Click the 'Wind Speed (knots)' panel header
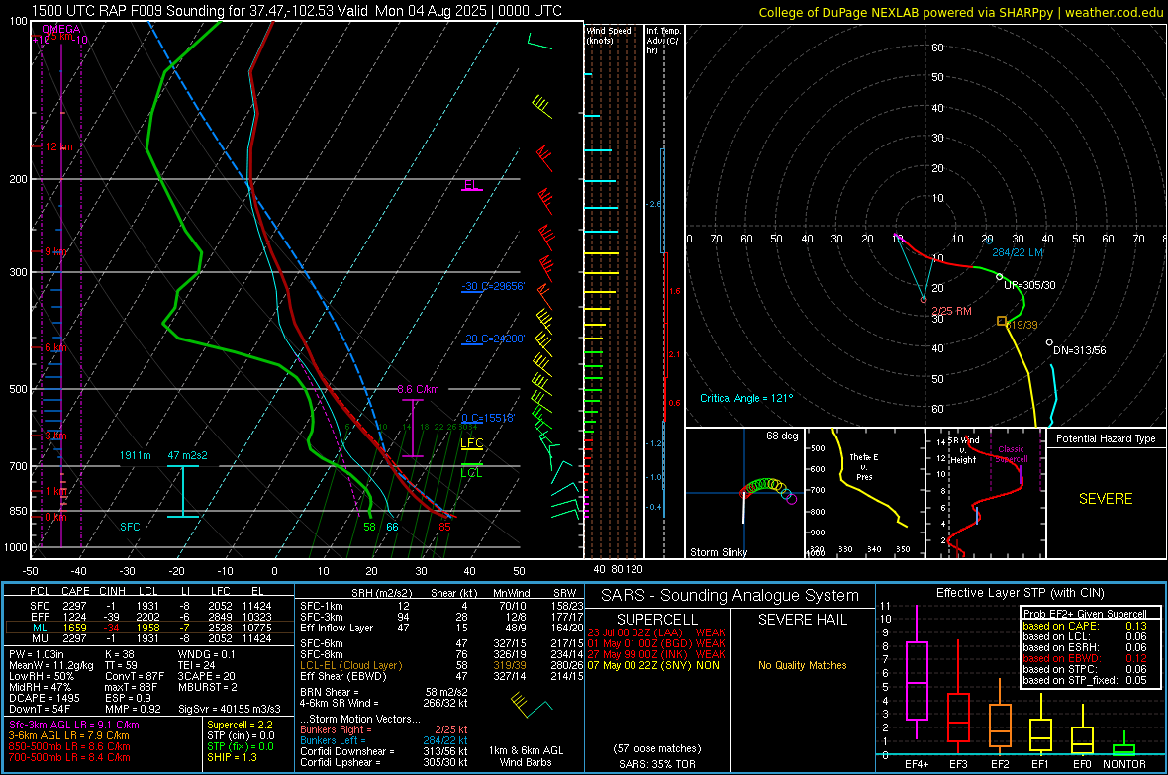 point(609,35)
